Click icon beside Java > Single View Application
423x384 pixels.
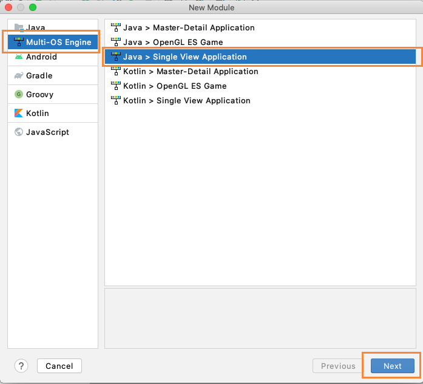tap(116, 57)
